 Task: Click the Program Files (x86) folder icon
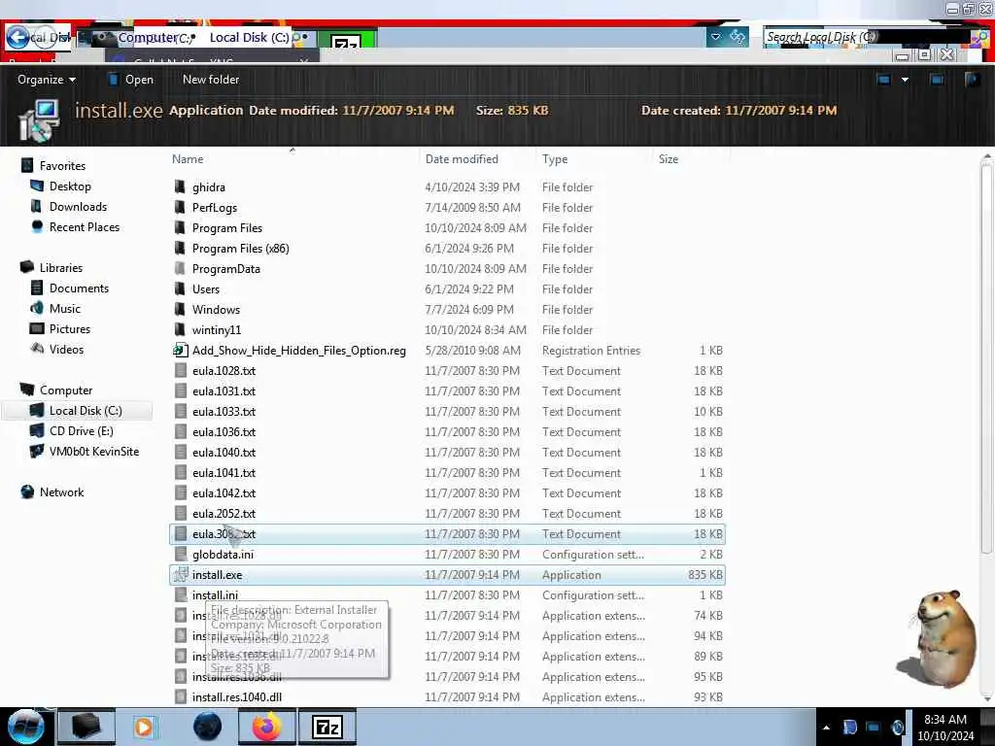(x=180, y=248)
